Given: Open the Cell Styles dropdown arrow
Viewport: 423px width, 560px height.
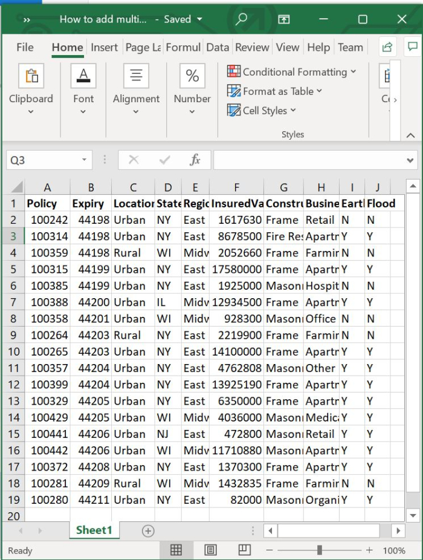Looking at the screenshot, I should tap(293, 110).
